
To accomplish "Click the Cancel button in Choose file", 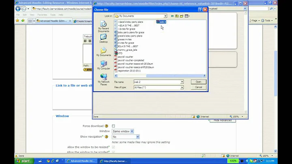I will pos(198,87).
